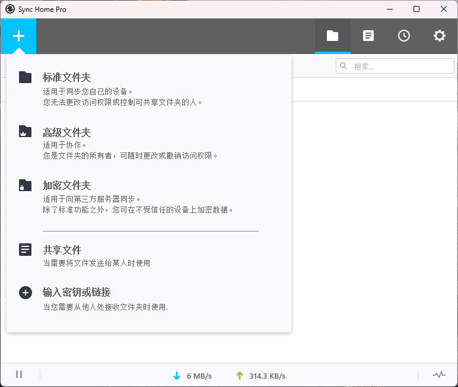Click the locked encrypted folder icon
The image size is (458, 387).
[x=25, y=185]
